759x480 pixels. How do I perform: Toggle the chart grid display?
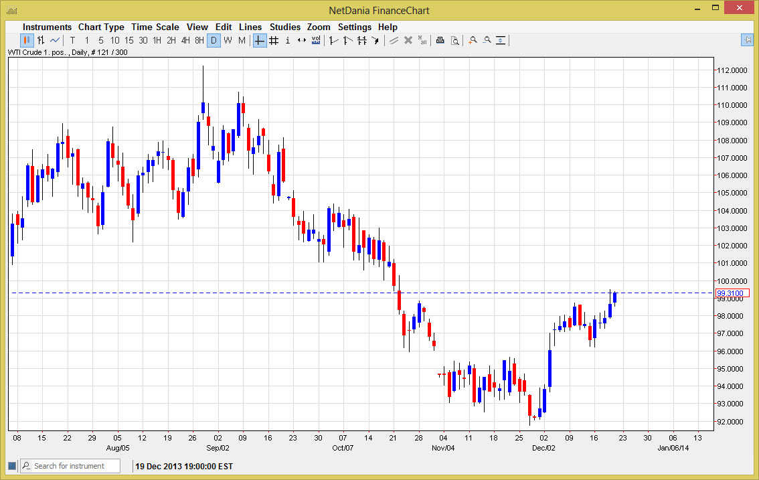point(274,40)
